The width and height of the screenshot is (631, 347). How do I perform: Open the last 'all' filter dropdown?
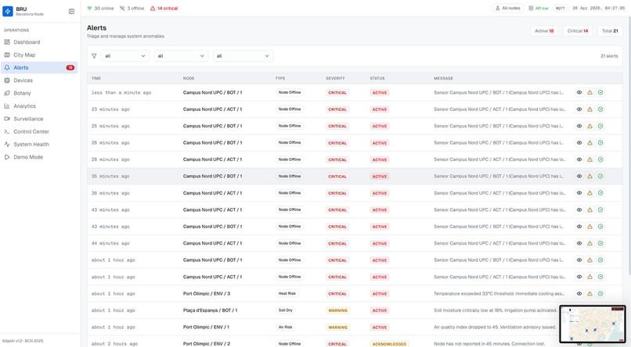tap(243, 55)
